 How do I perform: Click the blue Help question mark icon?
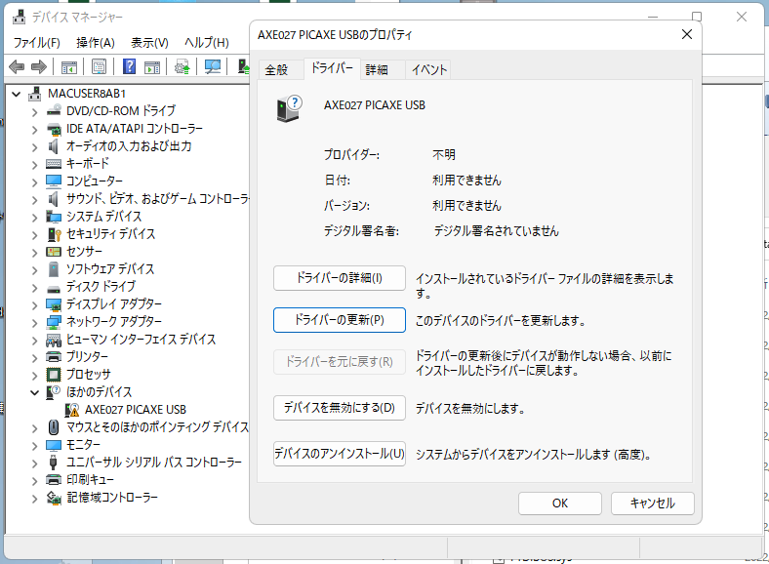129,66
